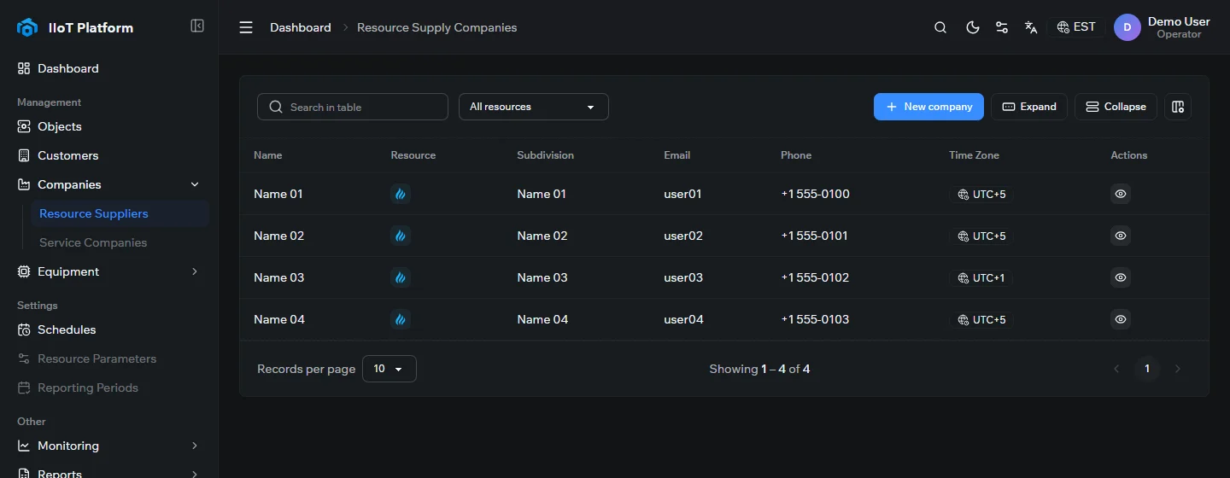1230x478 pixels.
Task: Open the Records per page dropdown
Action: click(389, 369)
